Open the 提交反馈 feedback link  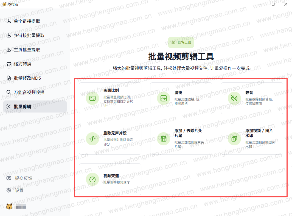click(x=23, y=178)
